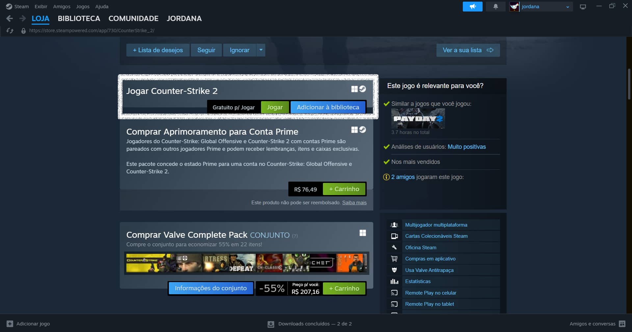Open the 2 amigos link
Viewport: 632px width, 332px height.
[402, 177]
